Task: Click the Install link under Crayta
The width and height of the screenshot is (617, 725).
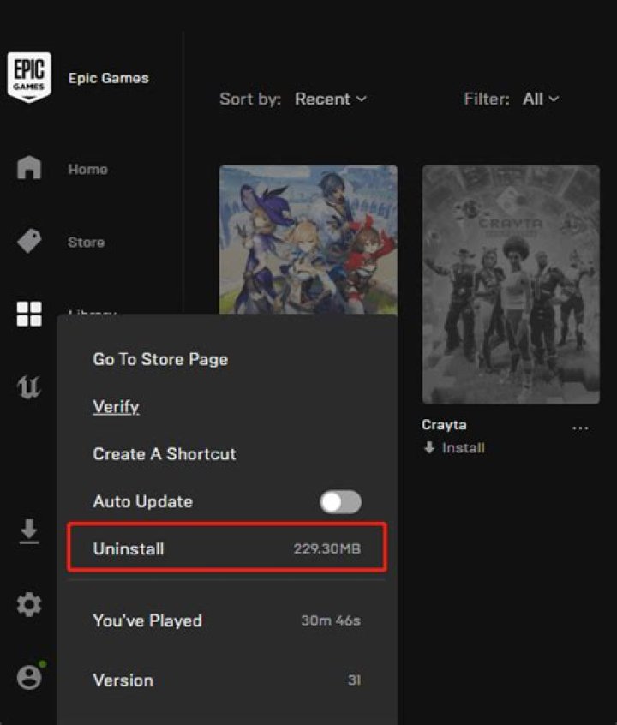Action: [x=464, y=448]
